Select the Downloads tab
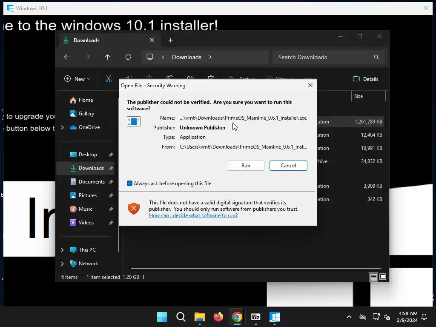 click(109, 40)
